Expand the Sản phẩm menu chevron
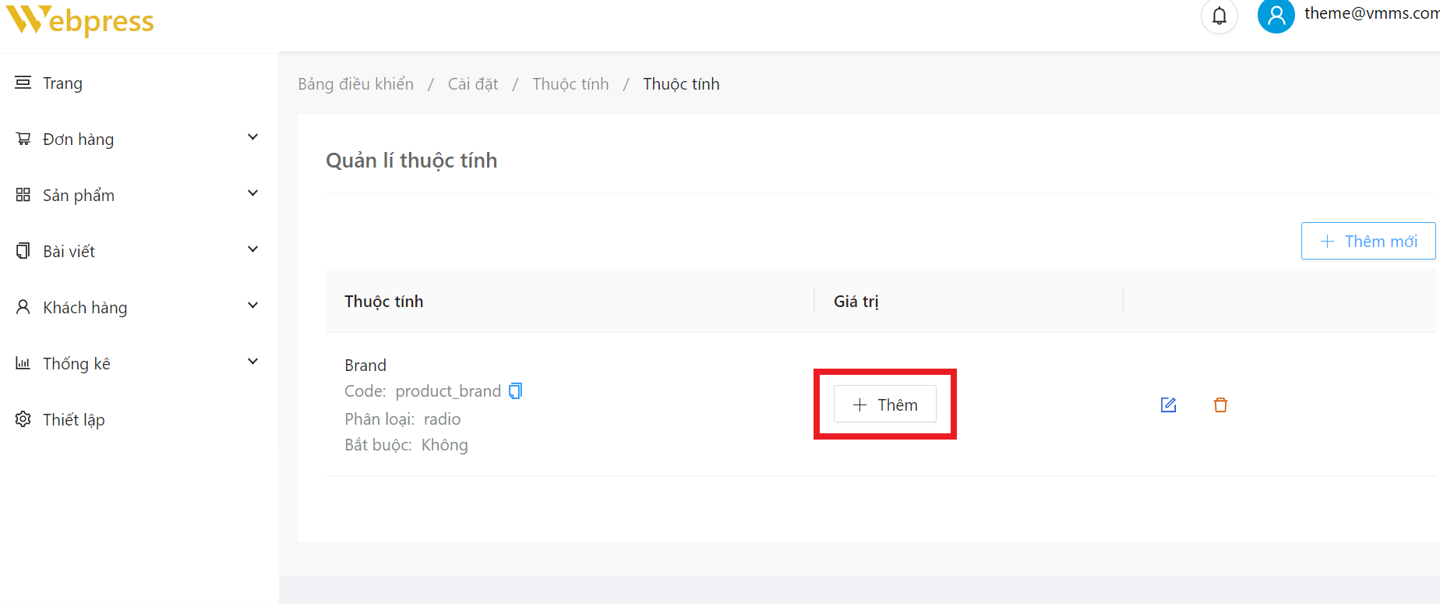Viewport: 1440px width, 604px height. click(x=252, y=193)
